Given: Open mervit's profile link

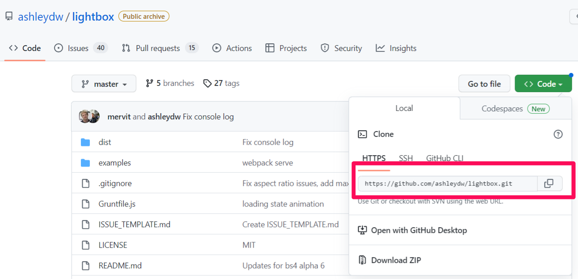Looking at the screenshot, I should [119, 117].
